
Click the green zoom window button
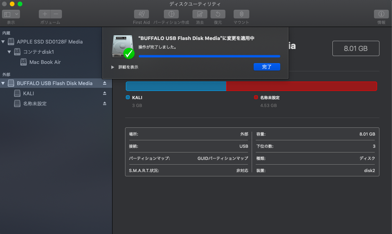pos(20,4)
